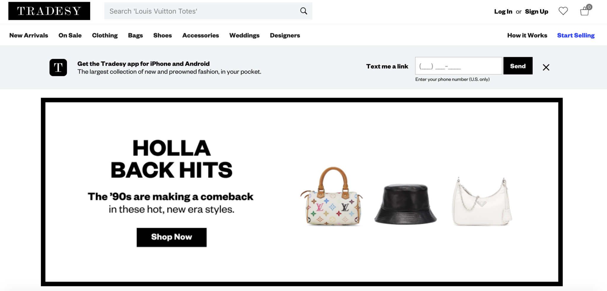This screenshot has height=291, width=607.
Task: Switch to the On Sale section
Action: click(x=70, y=35)
